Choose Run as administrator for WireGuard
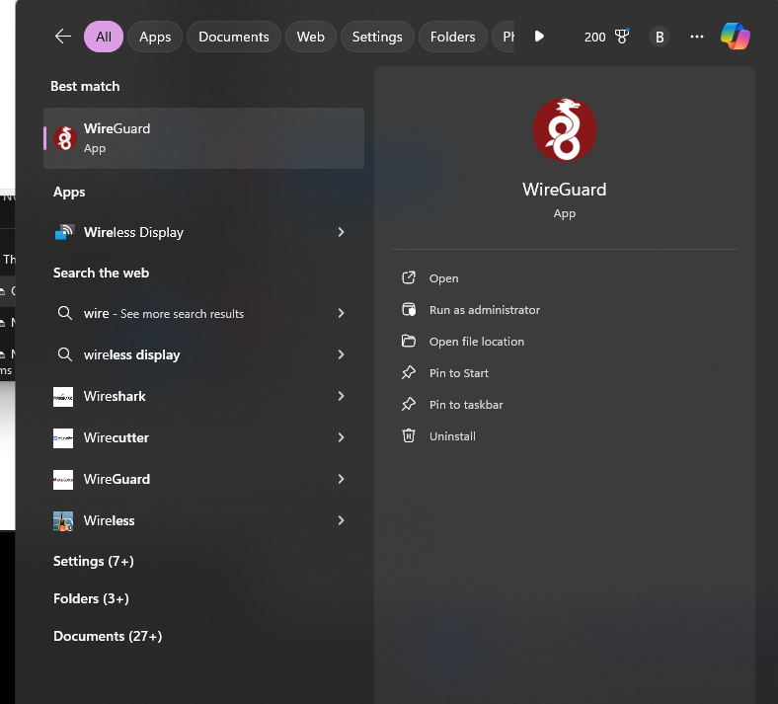This screenshot has width=778, height=704. point(484,310)
